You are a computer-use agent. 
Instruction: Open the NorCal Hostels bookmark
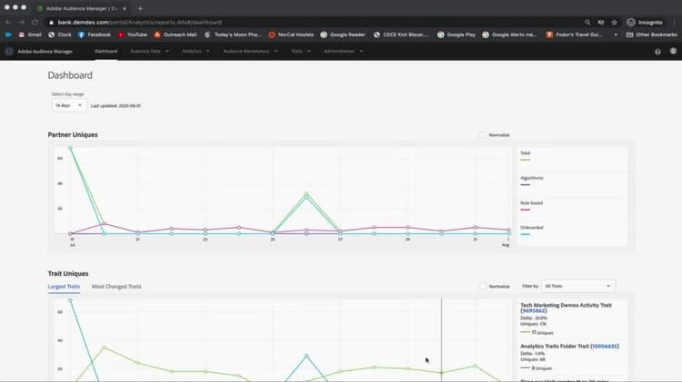coord(291,34)
